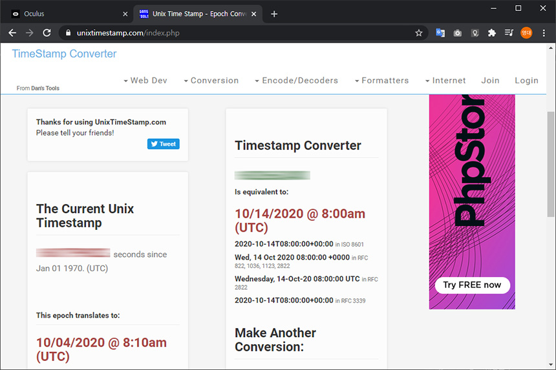Open the Extensions puzzle piece menu
This screenshot has width=556, height=370.
point(492,33)
